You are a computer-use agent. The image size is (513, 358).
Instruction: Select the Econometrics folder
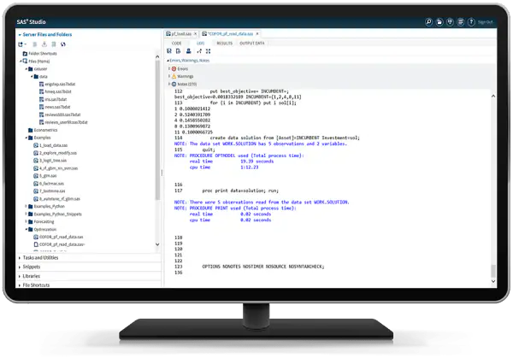pyautogui.click(x=43, y=130)
